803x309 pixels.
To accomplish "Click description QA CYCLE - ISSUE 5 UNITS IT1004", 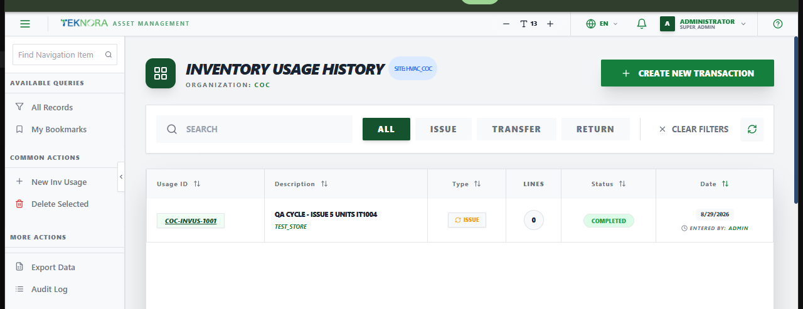I will (x=326, y=214).
